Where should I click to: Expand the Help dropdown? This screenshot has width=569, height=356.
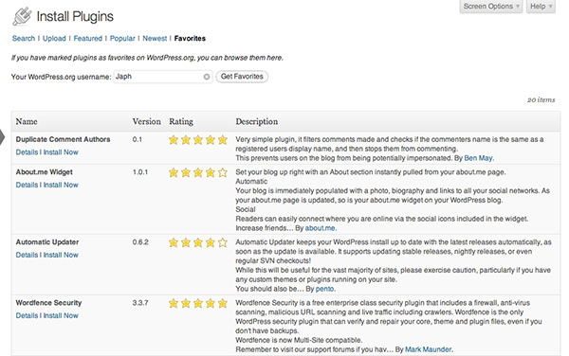click(541, 7)
